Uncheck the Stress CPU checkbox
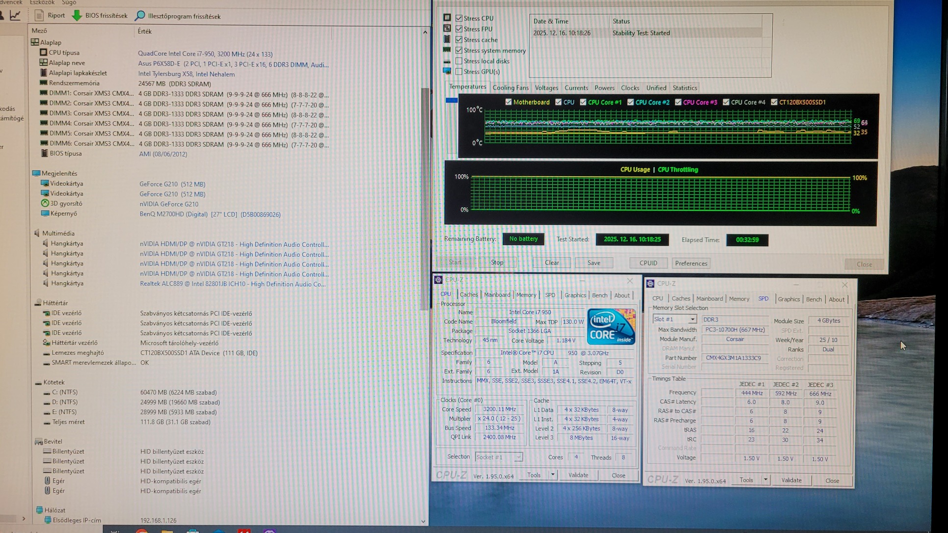The height and width of the screenshot is (533, 948). click(x=459, y=18)
